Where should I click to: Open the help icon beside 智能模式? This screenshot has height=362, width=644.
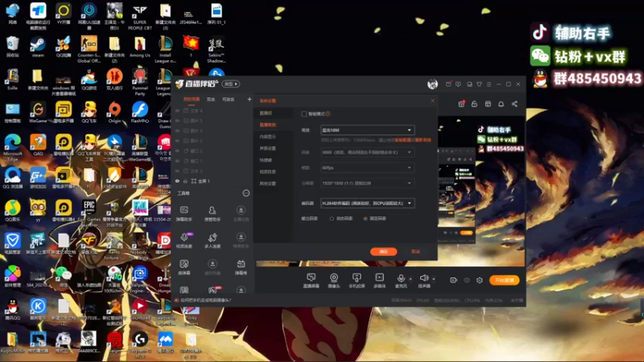328,113
